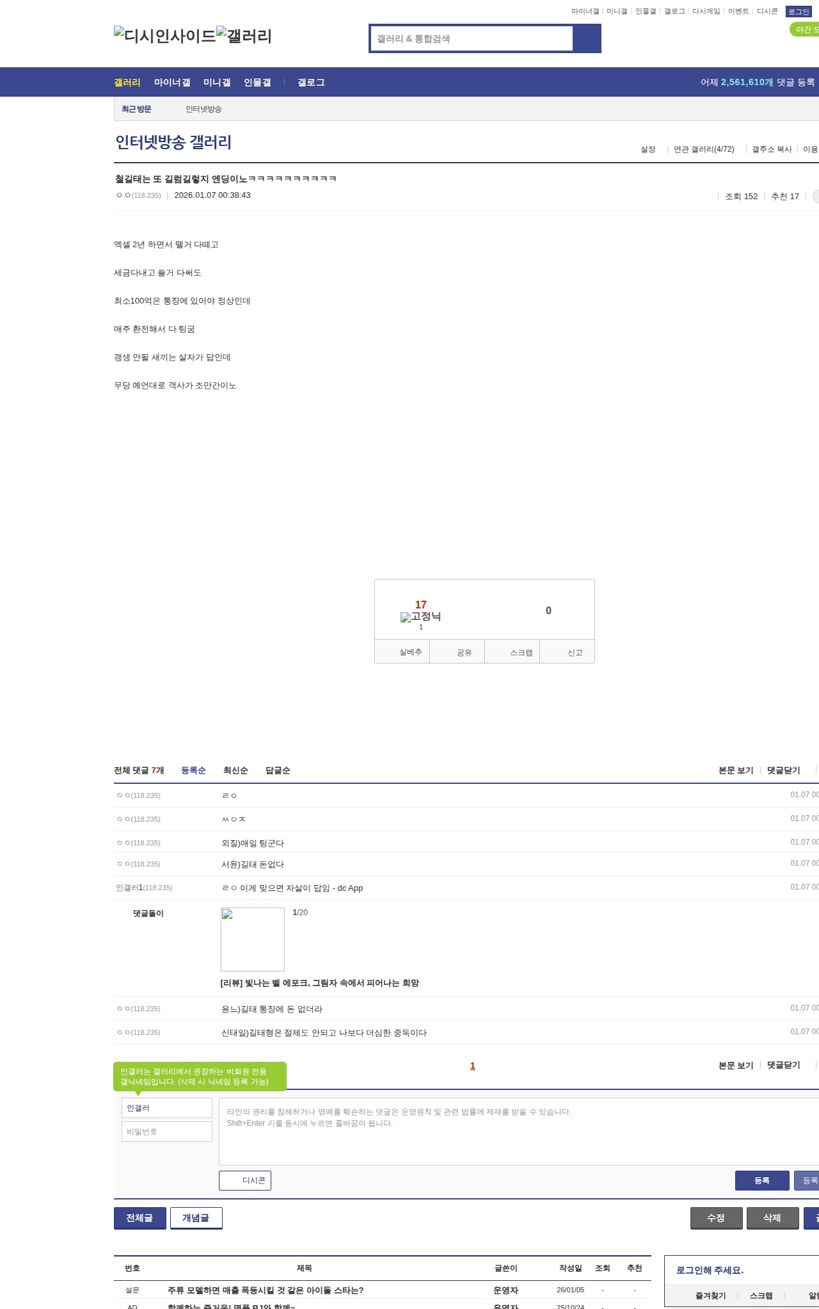
Task: Click comment page number 1
Action: click(473, 1066)
